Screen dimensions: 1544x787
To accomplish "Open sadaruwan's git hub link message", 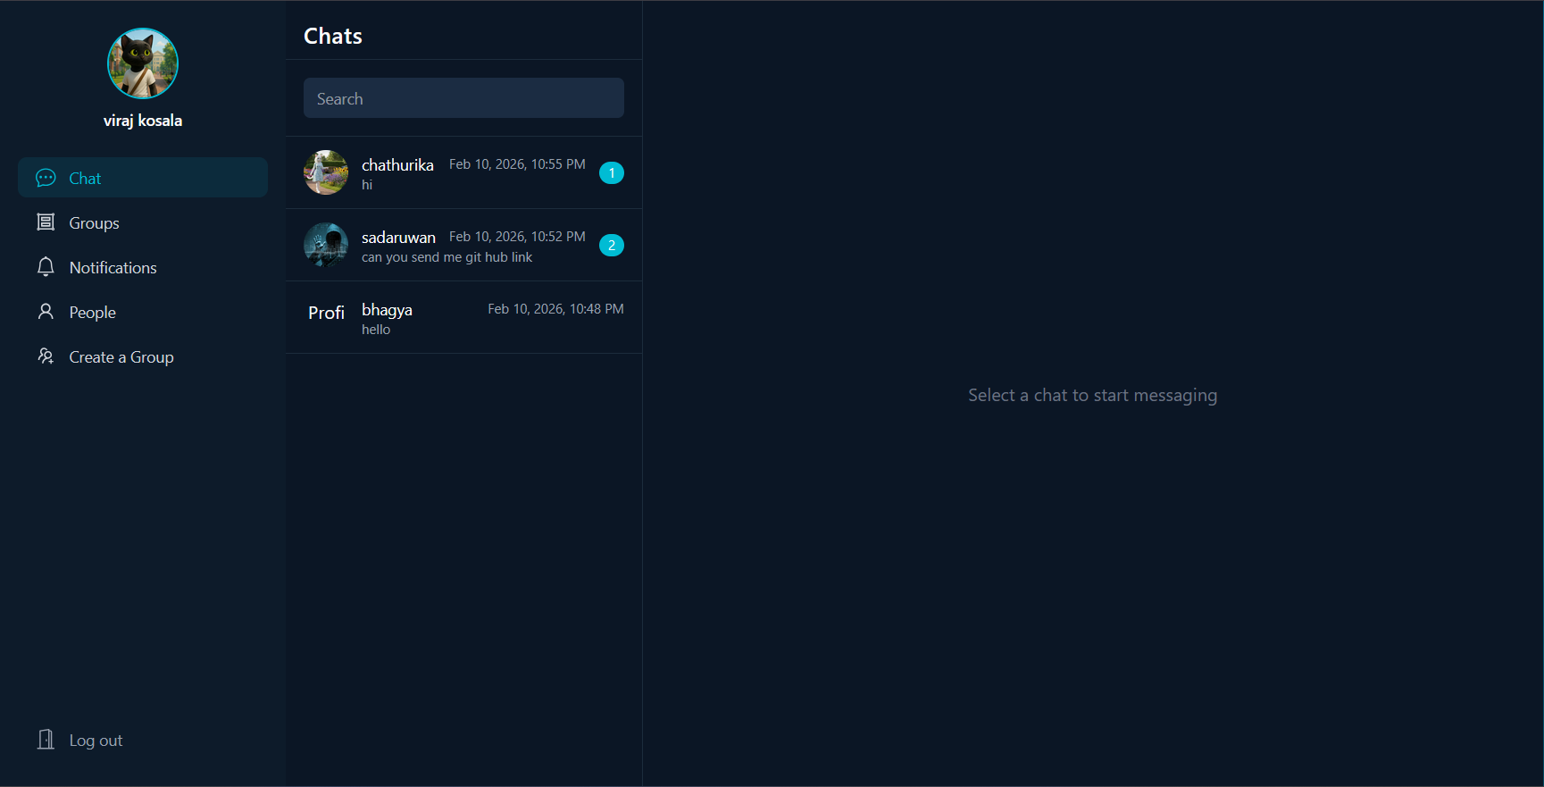I will point(447,257).
